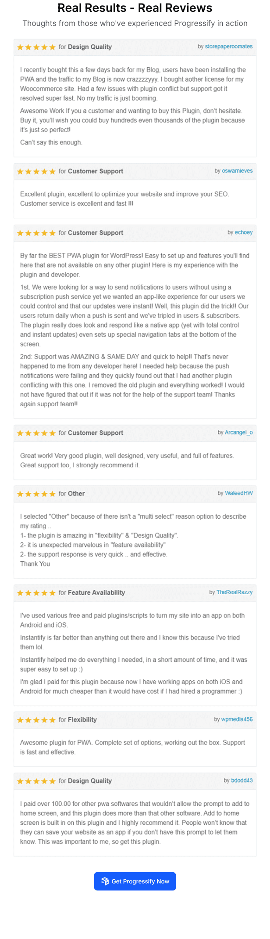Click the Get Progressify Now button
The width and height of the screenshot is (270, 939).
coord(135,881)
